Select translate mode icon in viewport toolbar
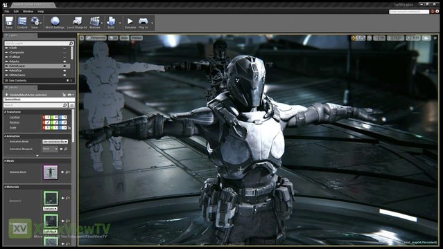Screen dimensions: 443x249 pos(354,38)
